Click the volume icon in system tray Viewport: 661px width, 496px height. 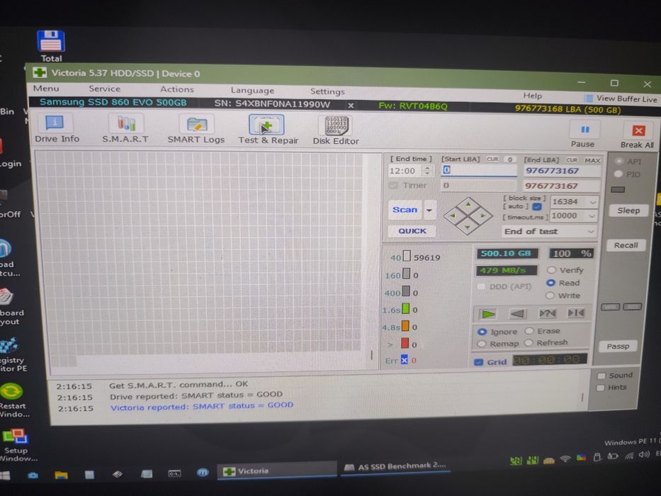point(643,455)
